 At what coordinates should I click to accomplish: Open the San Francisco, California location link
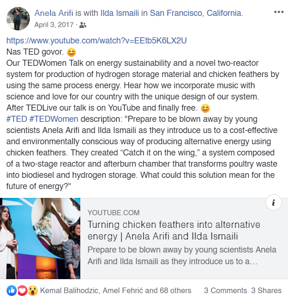(195, 13)
